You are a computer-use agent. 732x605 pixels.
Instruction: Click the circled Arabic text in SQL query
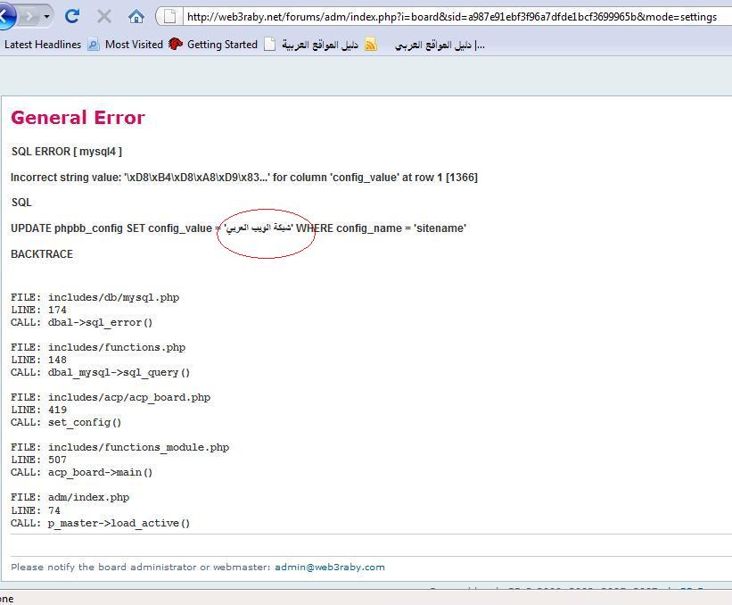[x=260, y=228]
